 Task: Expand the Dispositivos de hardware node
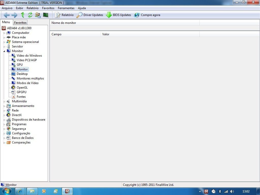4,120
